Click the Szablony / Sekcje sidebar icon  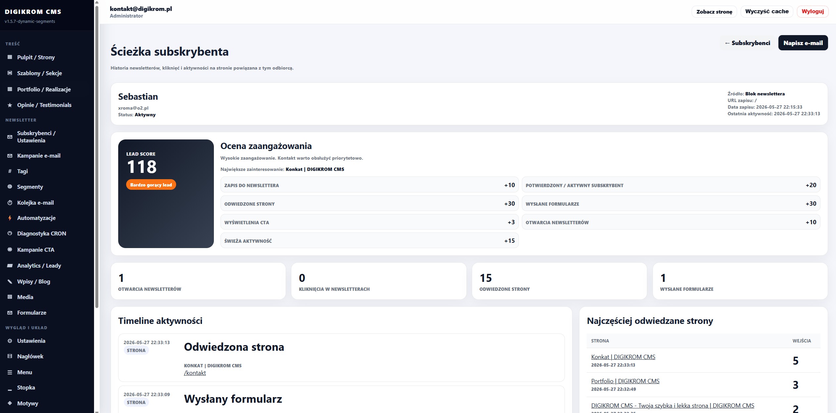point(10,73)
